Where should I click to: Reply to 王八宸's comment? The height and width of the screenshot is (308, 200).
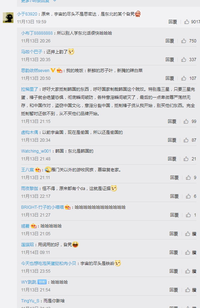point(174,178)
